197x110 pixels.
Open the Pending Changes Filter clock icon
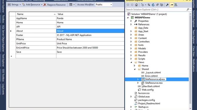click(143, 5)
